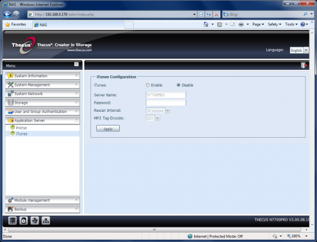This screenshot has width=317, height=242.
Task: Select the NAS browser tab
Action: click(x=78, y=25)
